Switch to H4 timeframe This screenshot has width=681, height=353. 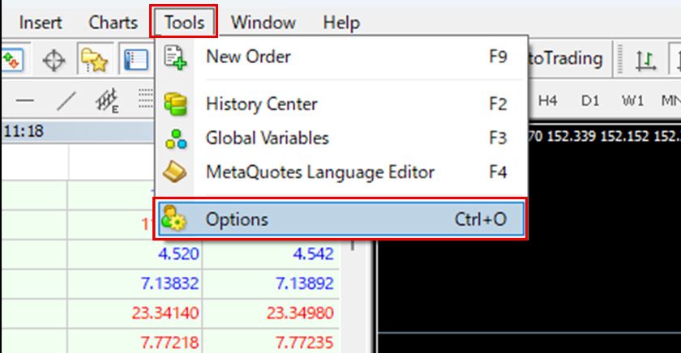548,100
